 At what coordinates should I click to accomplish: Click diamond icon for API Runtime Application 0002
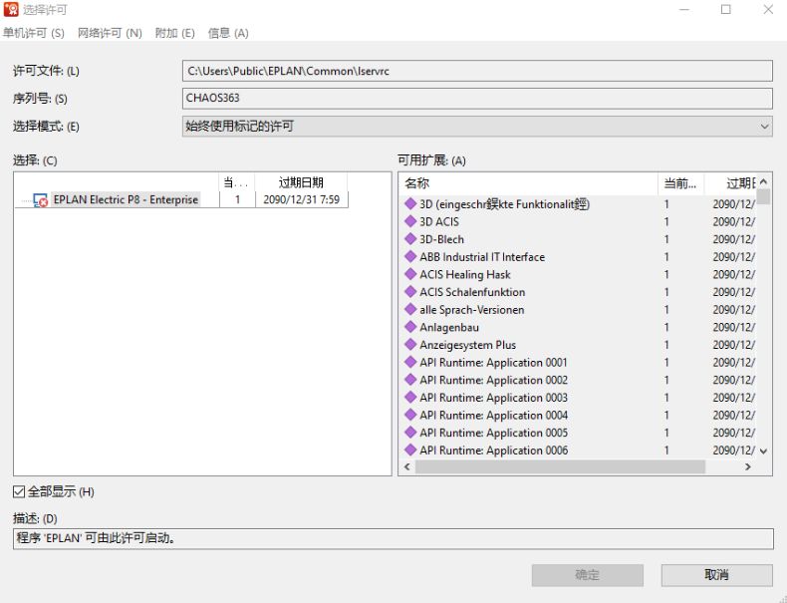(x=410, y=380)
